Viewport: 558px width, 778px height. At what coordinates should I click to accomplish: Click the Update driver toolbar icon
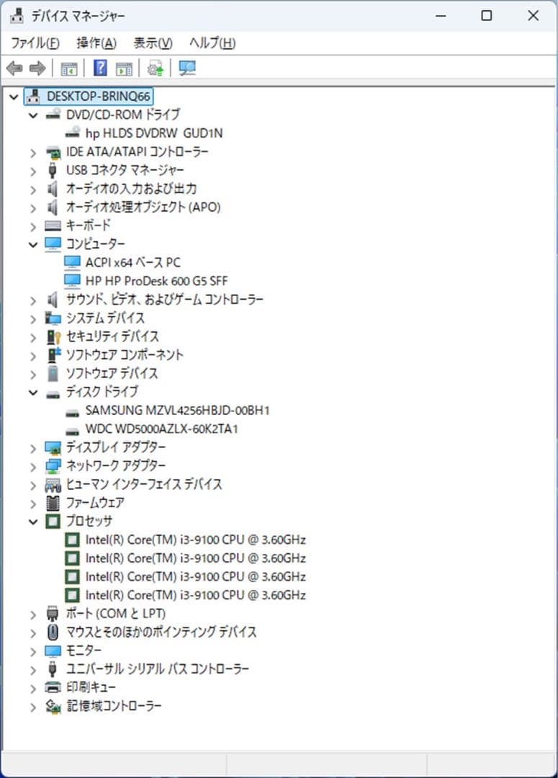pyautogui.click(x=156, y=68)
